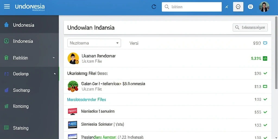Click the blue chart icon beside Sachianp
This screenshot has height=139, width=278.
[7, 90]
